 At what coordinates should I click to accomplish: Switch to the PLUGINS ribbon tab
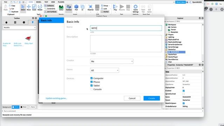point(61,2)
